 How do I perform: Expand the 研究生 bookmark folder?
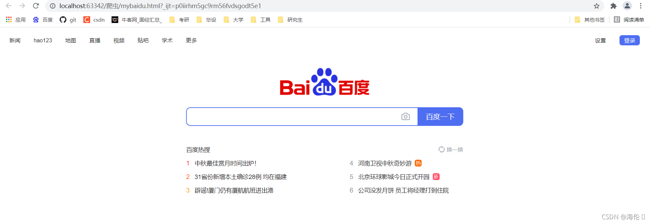(x=290, y=20)
